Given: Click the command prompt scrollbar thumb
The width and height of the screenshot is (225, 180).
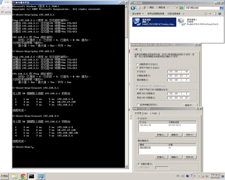Looking at the screenshot, I should 126,23.
